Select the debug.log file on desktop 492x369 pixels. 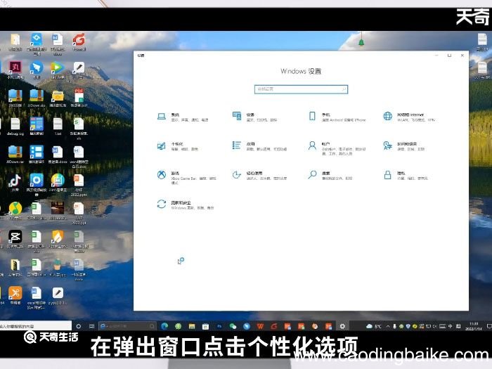pyautogui.click(x=15, y=126)
